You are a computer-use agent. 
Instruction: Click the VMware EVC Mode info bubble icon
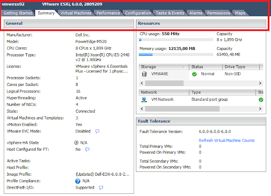click(97, 131)
